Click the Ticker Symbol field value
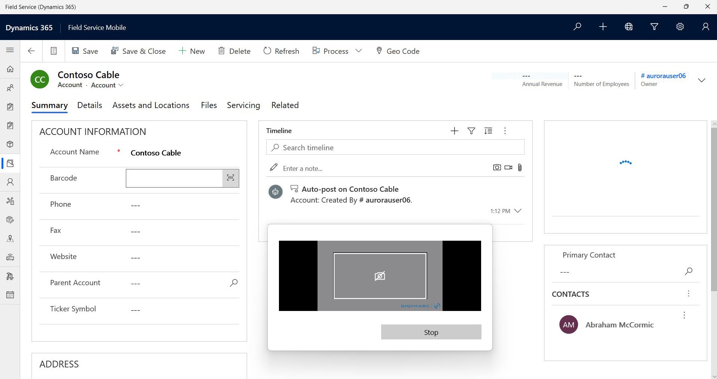This screenshot has height=379, width=717. click(136, 310)
